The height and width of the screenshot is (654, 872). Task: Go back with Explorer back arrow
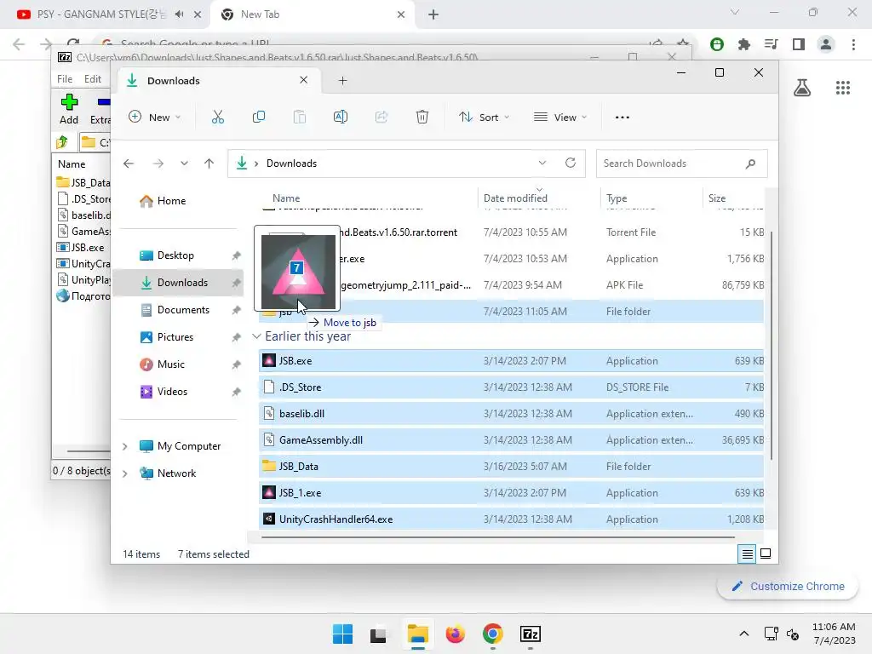click(129, 163)
